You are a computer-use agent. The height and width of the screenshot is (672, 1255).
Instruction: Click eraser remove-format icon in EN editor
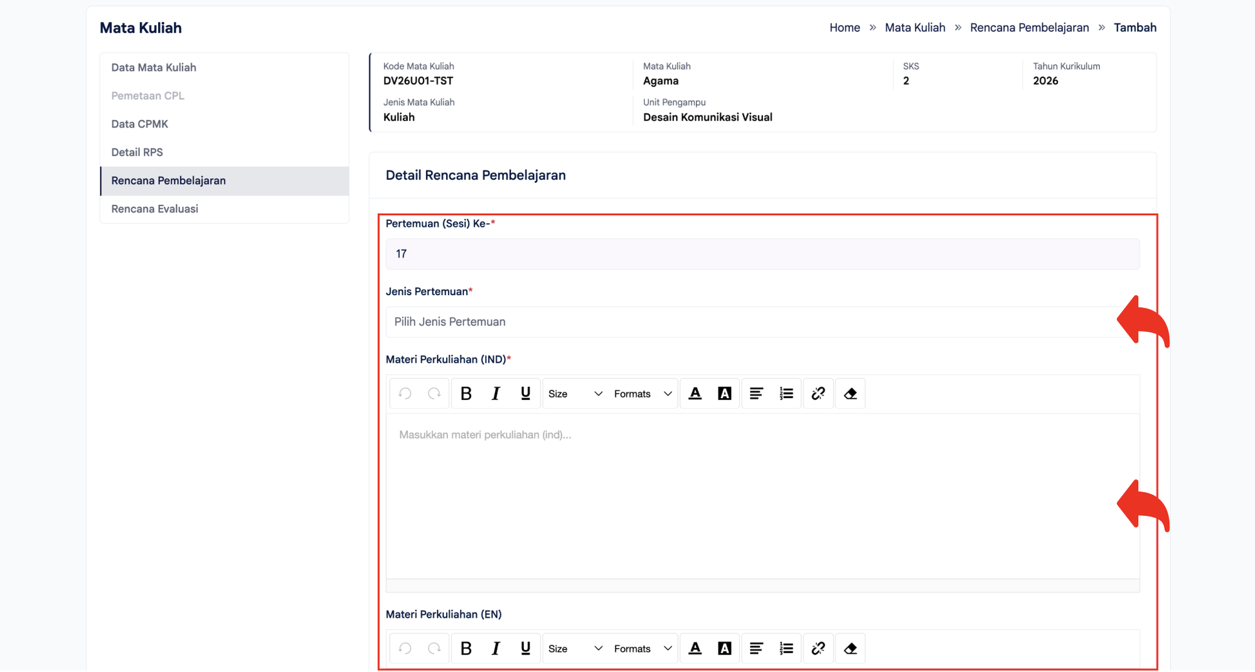coord(850,648)
